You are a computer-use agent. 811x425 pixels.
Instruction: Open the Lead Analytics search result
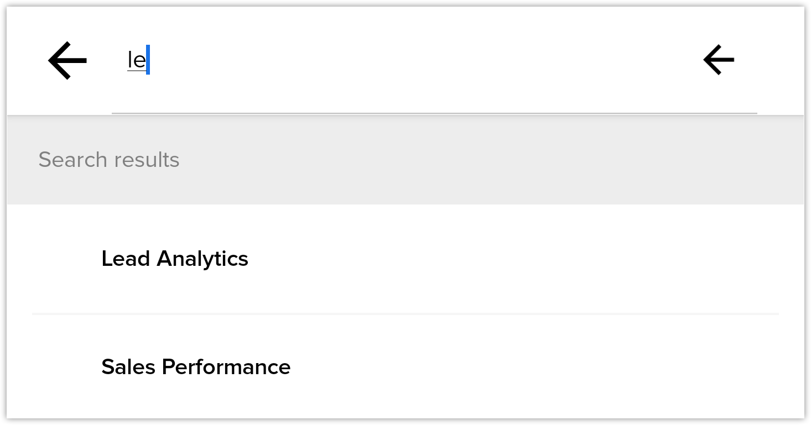pyautogui.click(x=175, y=259)
